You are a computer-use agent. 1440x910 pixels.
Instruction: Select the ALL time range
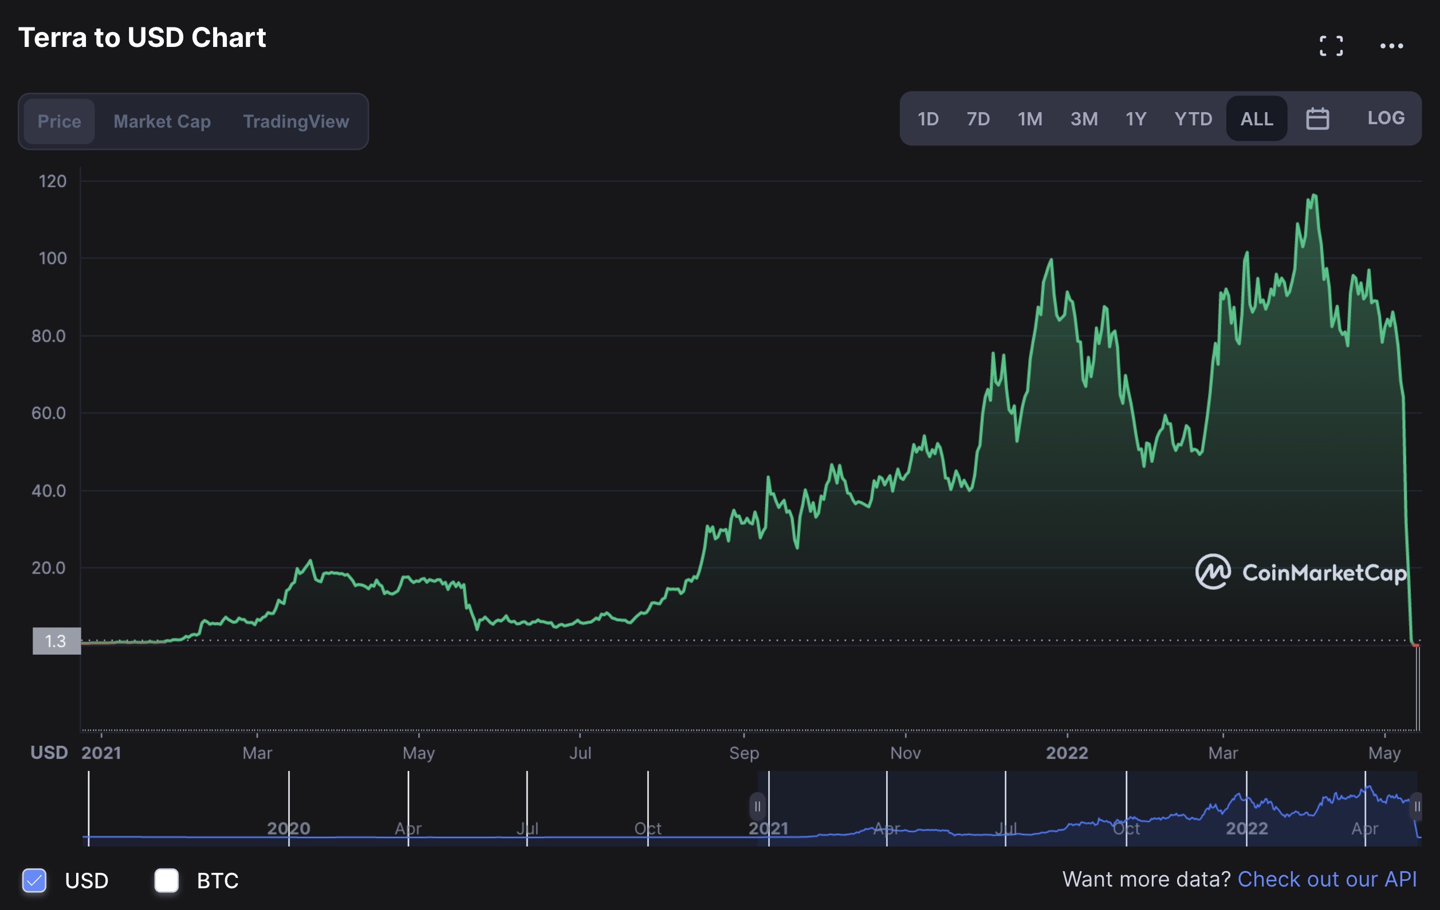[x=1256, y=119]
